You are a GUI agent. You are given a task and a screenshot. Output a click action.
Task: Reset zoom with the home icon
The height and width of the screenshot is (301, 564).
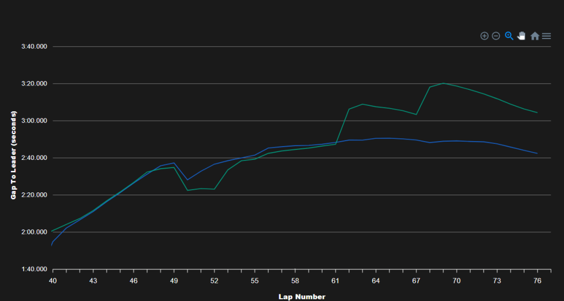pyautogui.click(x=535, y=36)
